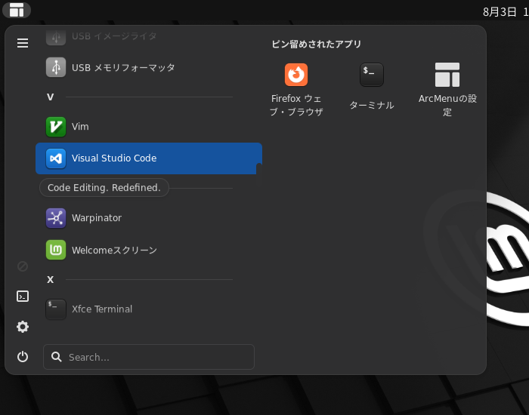
Task: Open the hamburger menu in sidebar
Action: tap(23, 43)
